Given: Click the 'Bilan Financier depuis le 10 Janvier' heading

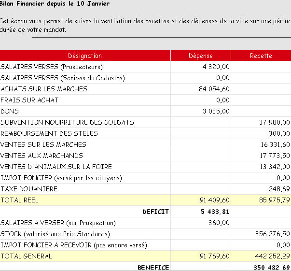Looking at the screenshot, I should 55,3.
